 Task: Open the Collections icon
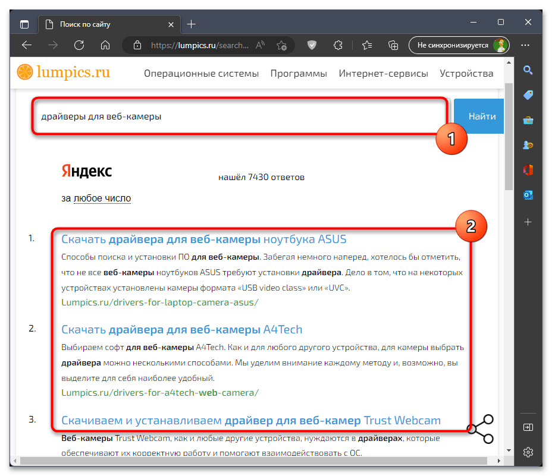click(393, 45)
